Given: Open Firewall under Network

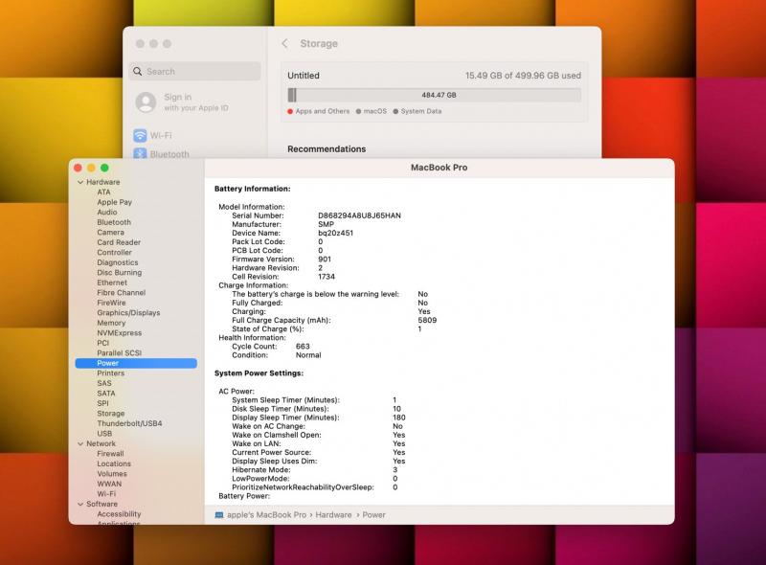Looking at the screenshot, I should point(110,454).
